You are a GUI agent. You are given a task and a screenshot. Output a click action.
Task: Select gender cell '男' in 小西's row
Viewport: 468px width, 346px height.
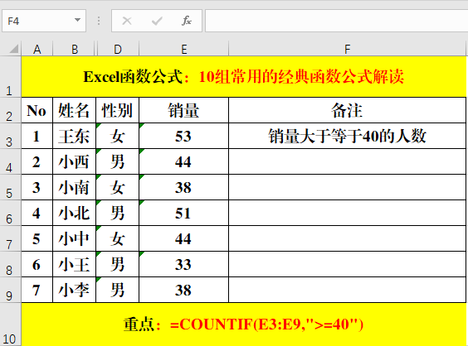(117, 161)
